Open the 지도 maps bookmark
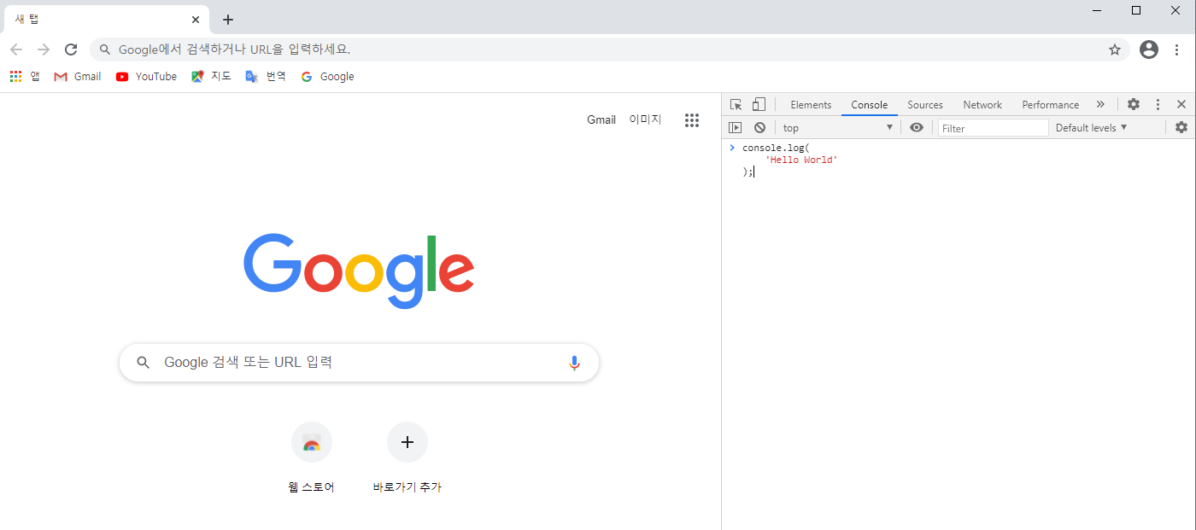 (x=211, y=77)
